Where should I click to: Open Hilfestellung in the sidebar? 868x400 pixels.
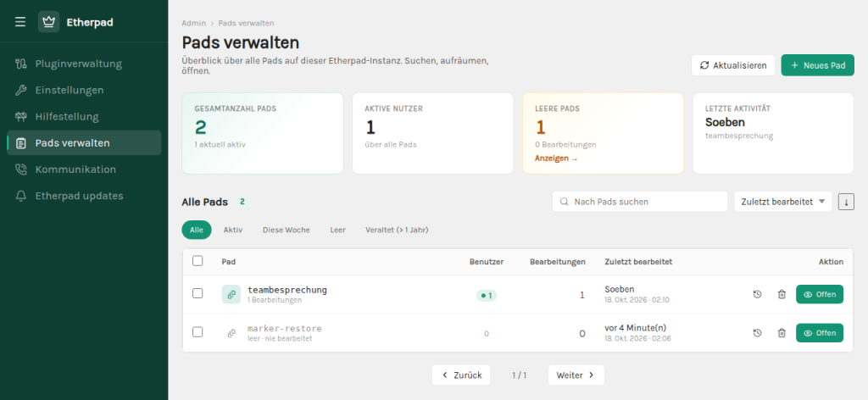84,117
